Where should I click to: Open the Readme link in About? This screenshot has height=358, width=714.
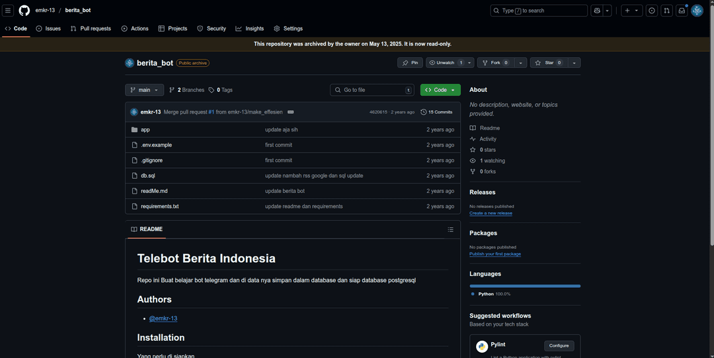click(485, 128)
